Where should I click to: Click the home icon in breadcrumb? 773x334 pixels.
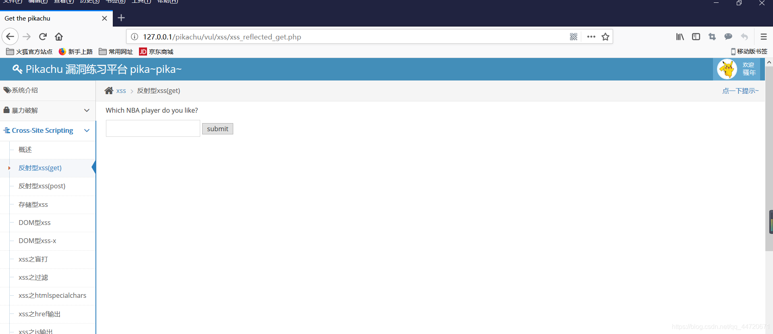(x=109, y=91)
